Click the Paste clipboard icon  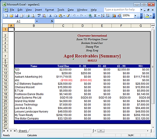[x=60, y=16]
